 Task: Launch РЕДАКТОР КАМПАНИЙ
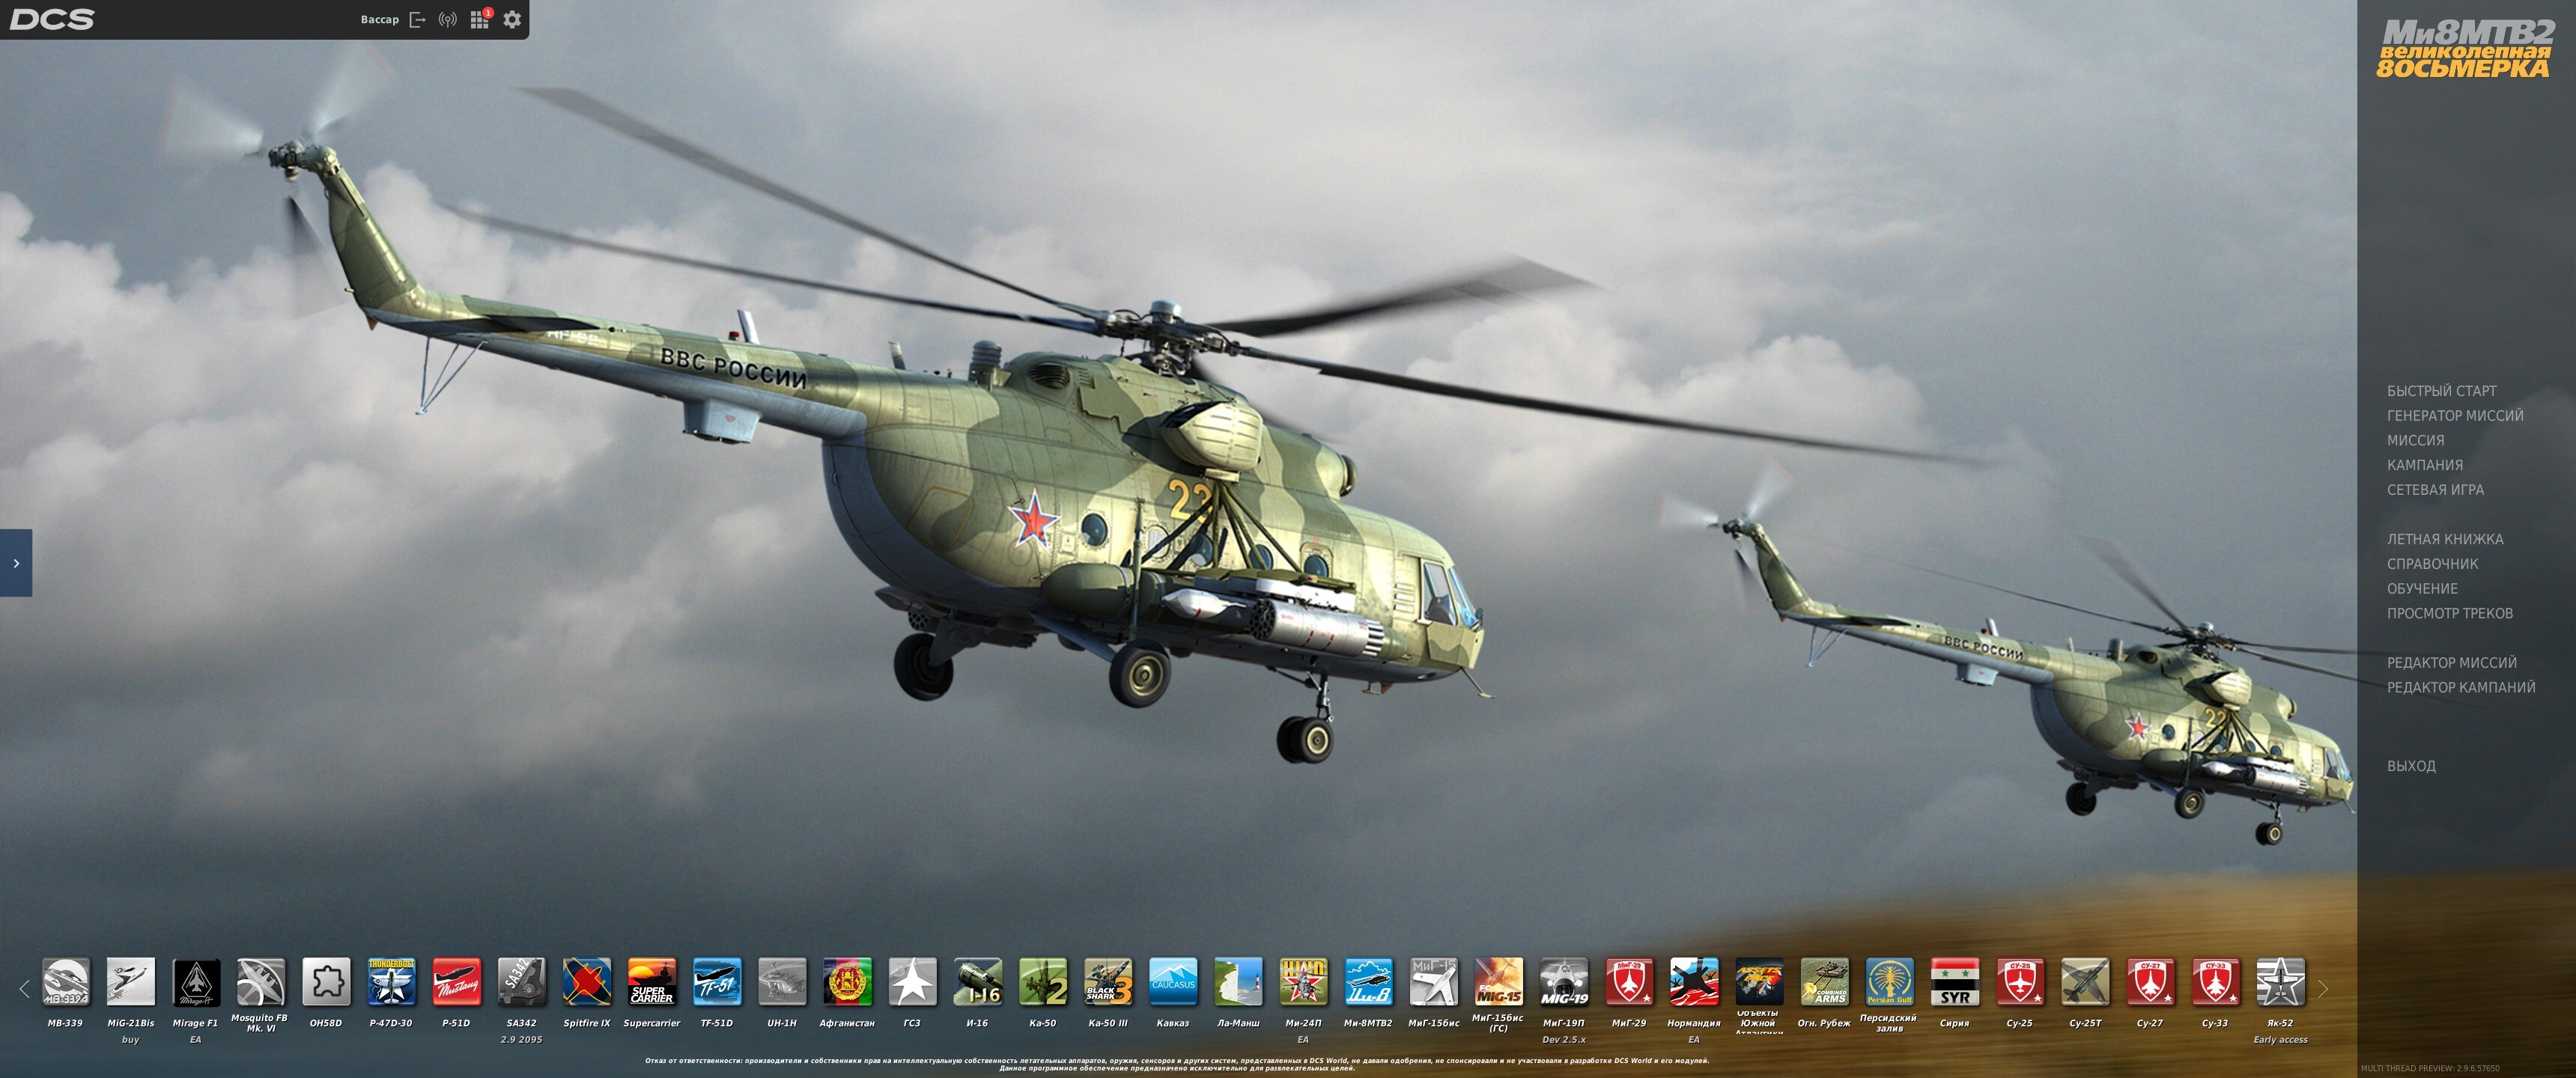point(2461,687)
